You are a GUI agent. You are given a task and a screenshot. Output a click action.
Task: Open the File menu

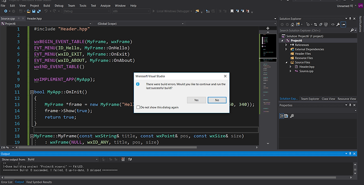click(x=3, y=6)
